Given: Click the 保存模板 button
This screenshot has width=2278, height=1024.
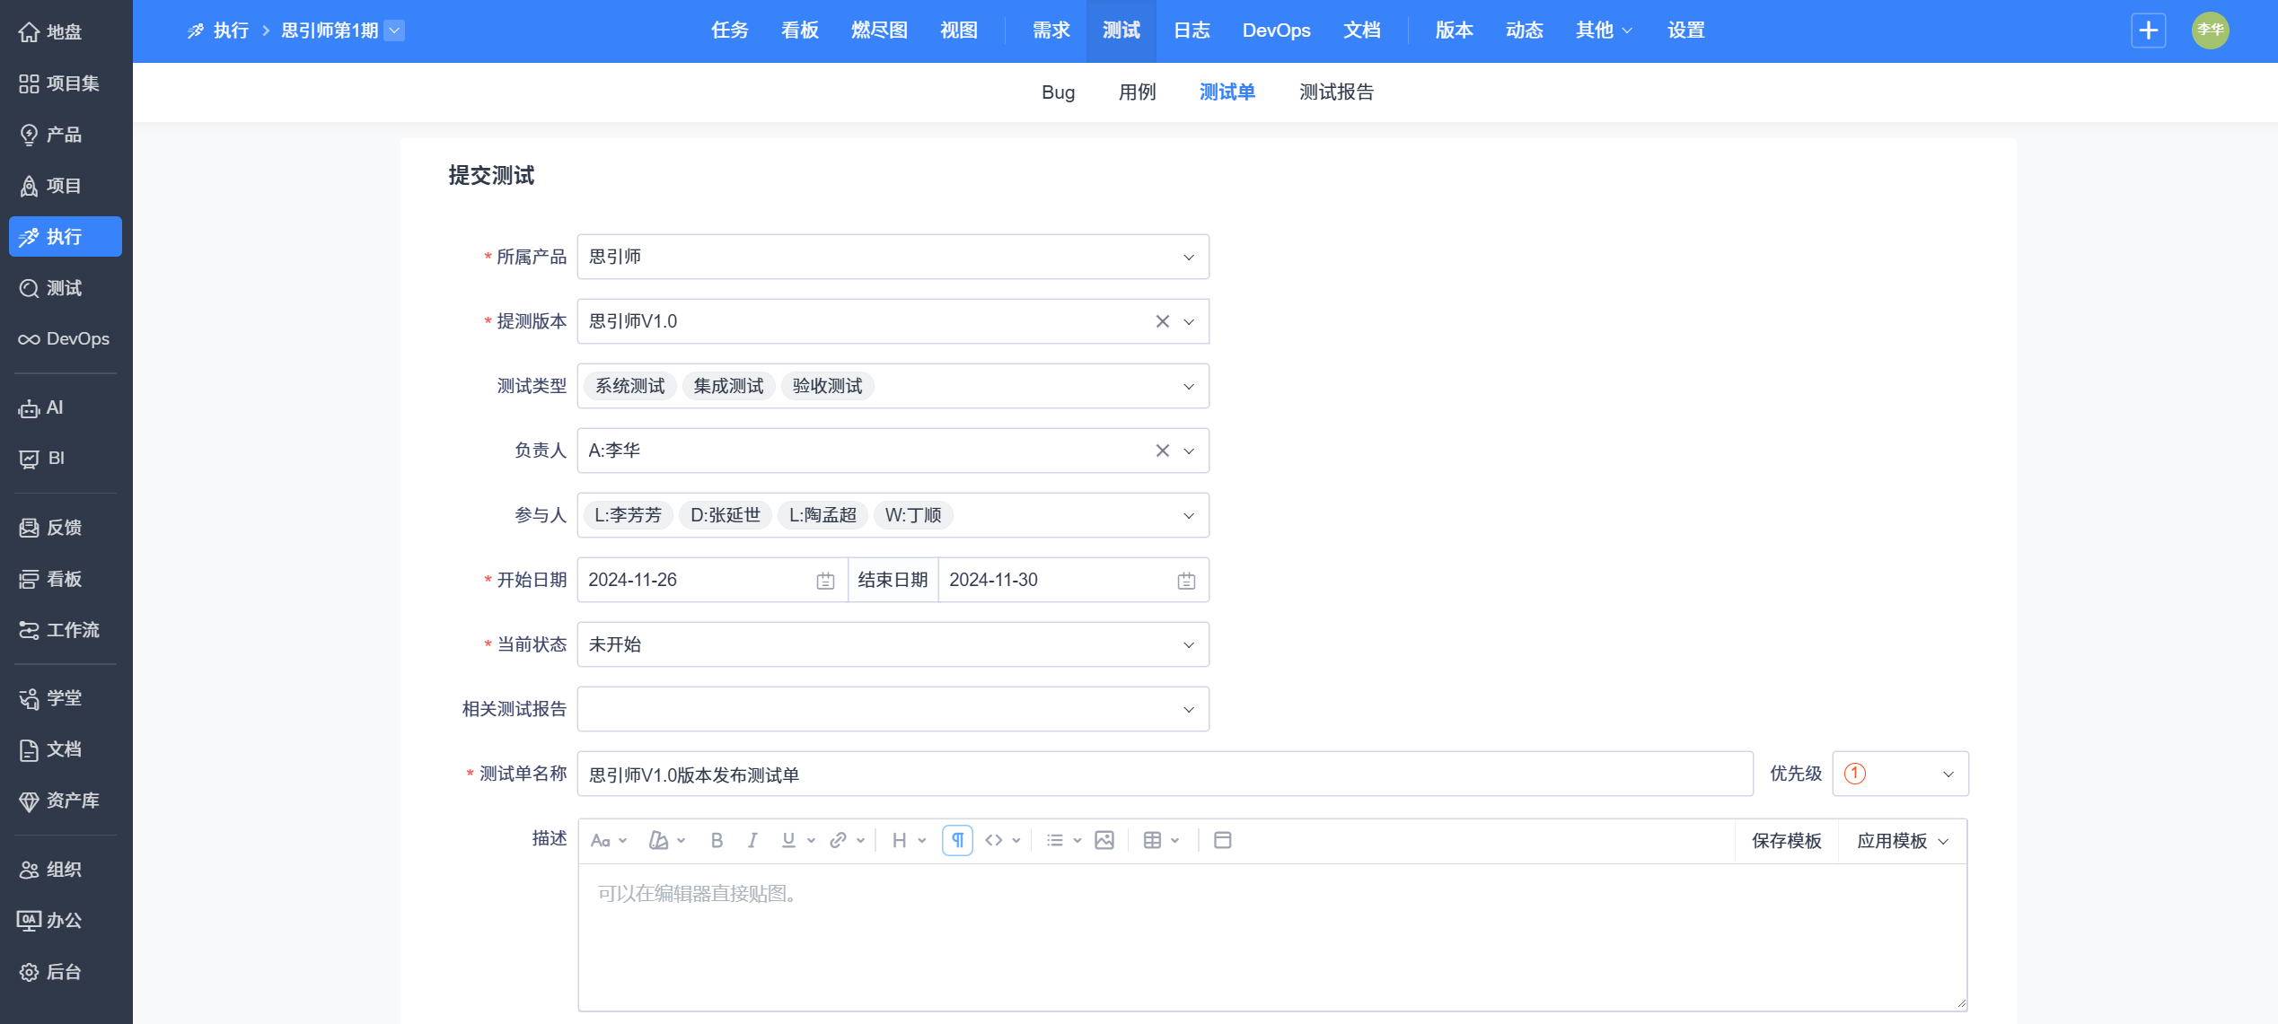Looking at the screenshot, I should (x=1786, y=841).
